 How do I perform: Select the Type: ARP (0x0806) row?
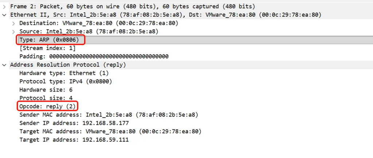tap(49, 40)
